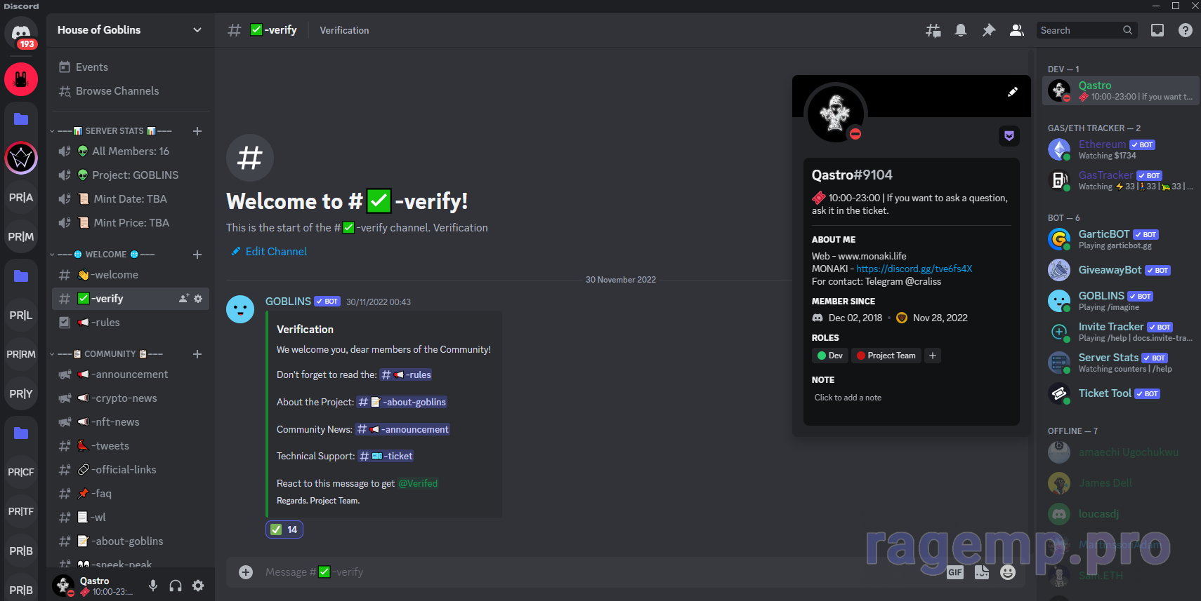The height and width of the screenshot is (601, 1201).
Task: Open the announcement channel
Action: [131, 374]
